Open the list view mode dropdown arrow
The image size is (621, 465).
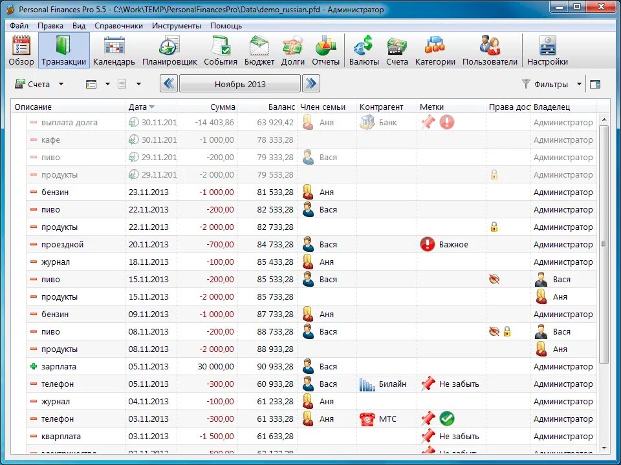[108, 84]
